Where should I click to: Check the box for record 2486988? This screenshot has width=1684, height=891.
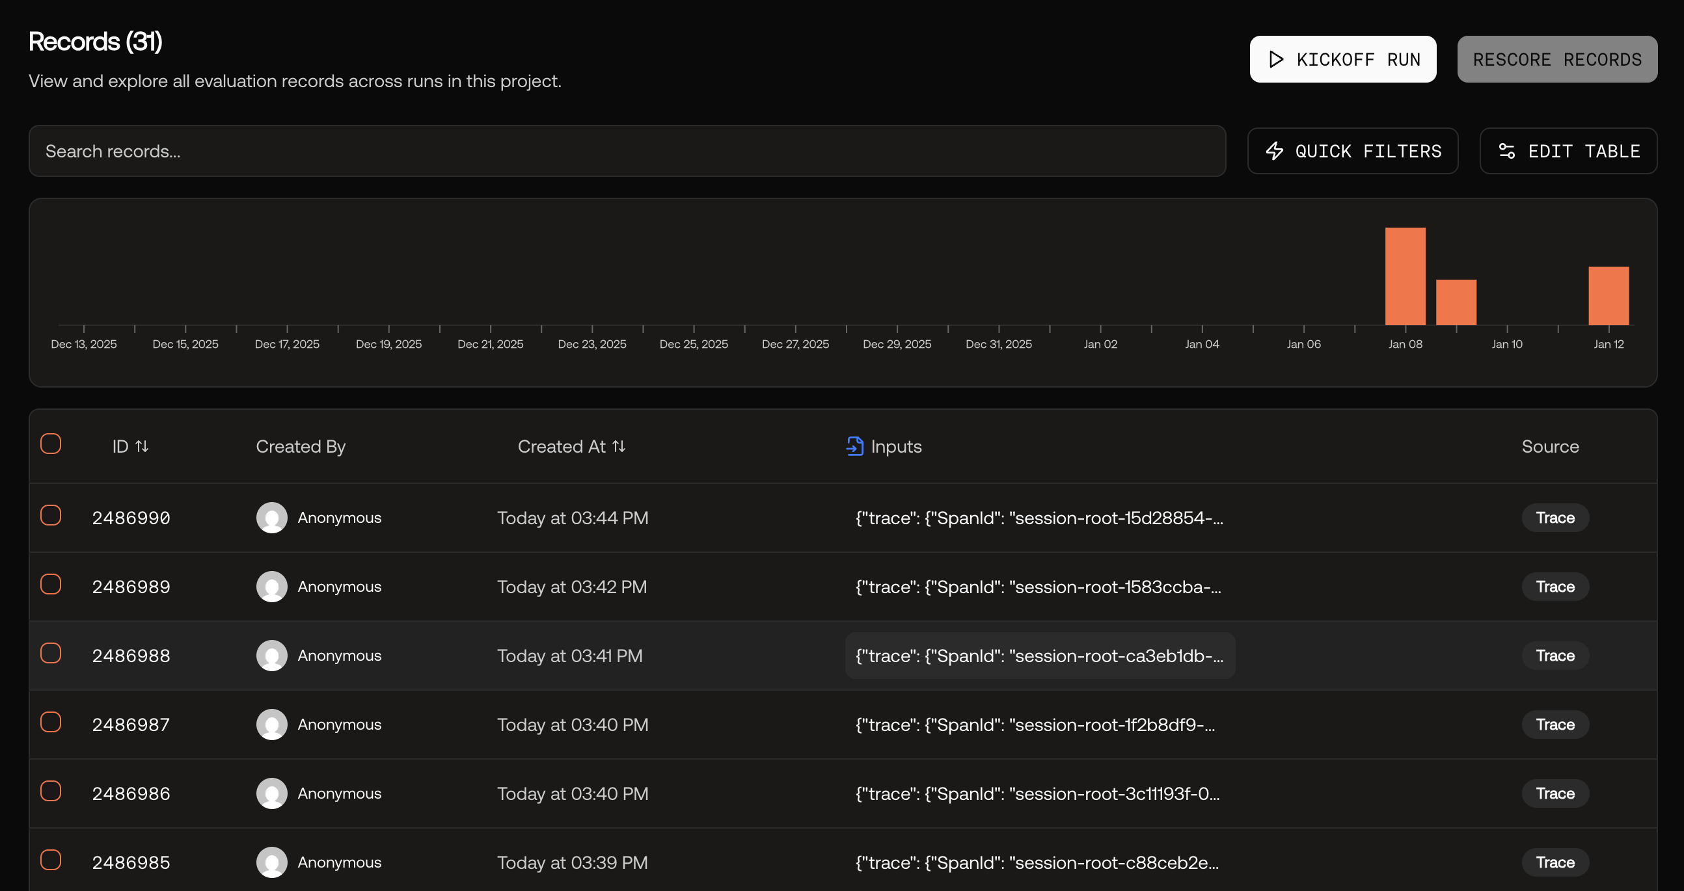pyautogui.click(x=51, y=653)
